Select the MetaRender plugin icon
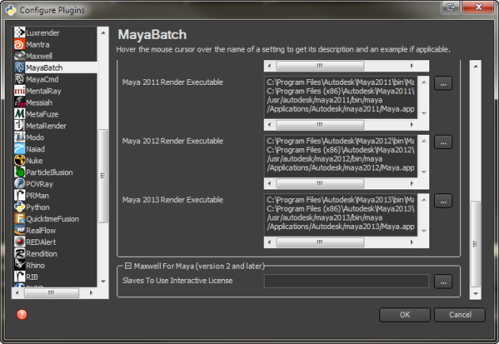This screenshot has height=344, width=499. click(20, 125)
